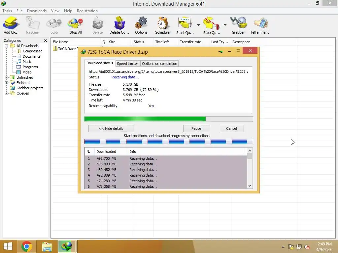Image resolution: width=338 pixels, height=253 pixels.
Task: Expand the Unfinished category node
Action: pyautogui.click(x=7, y=77)
